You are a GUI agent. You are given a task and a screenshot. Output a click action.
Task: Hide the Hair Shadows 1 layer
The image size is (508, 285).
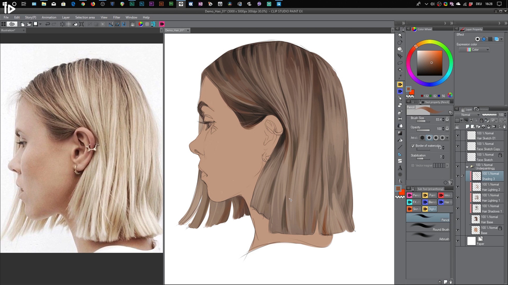[457, 208]
